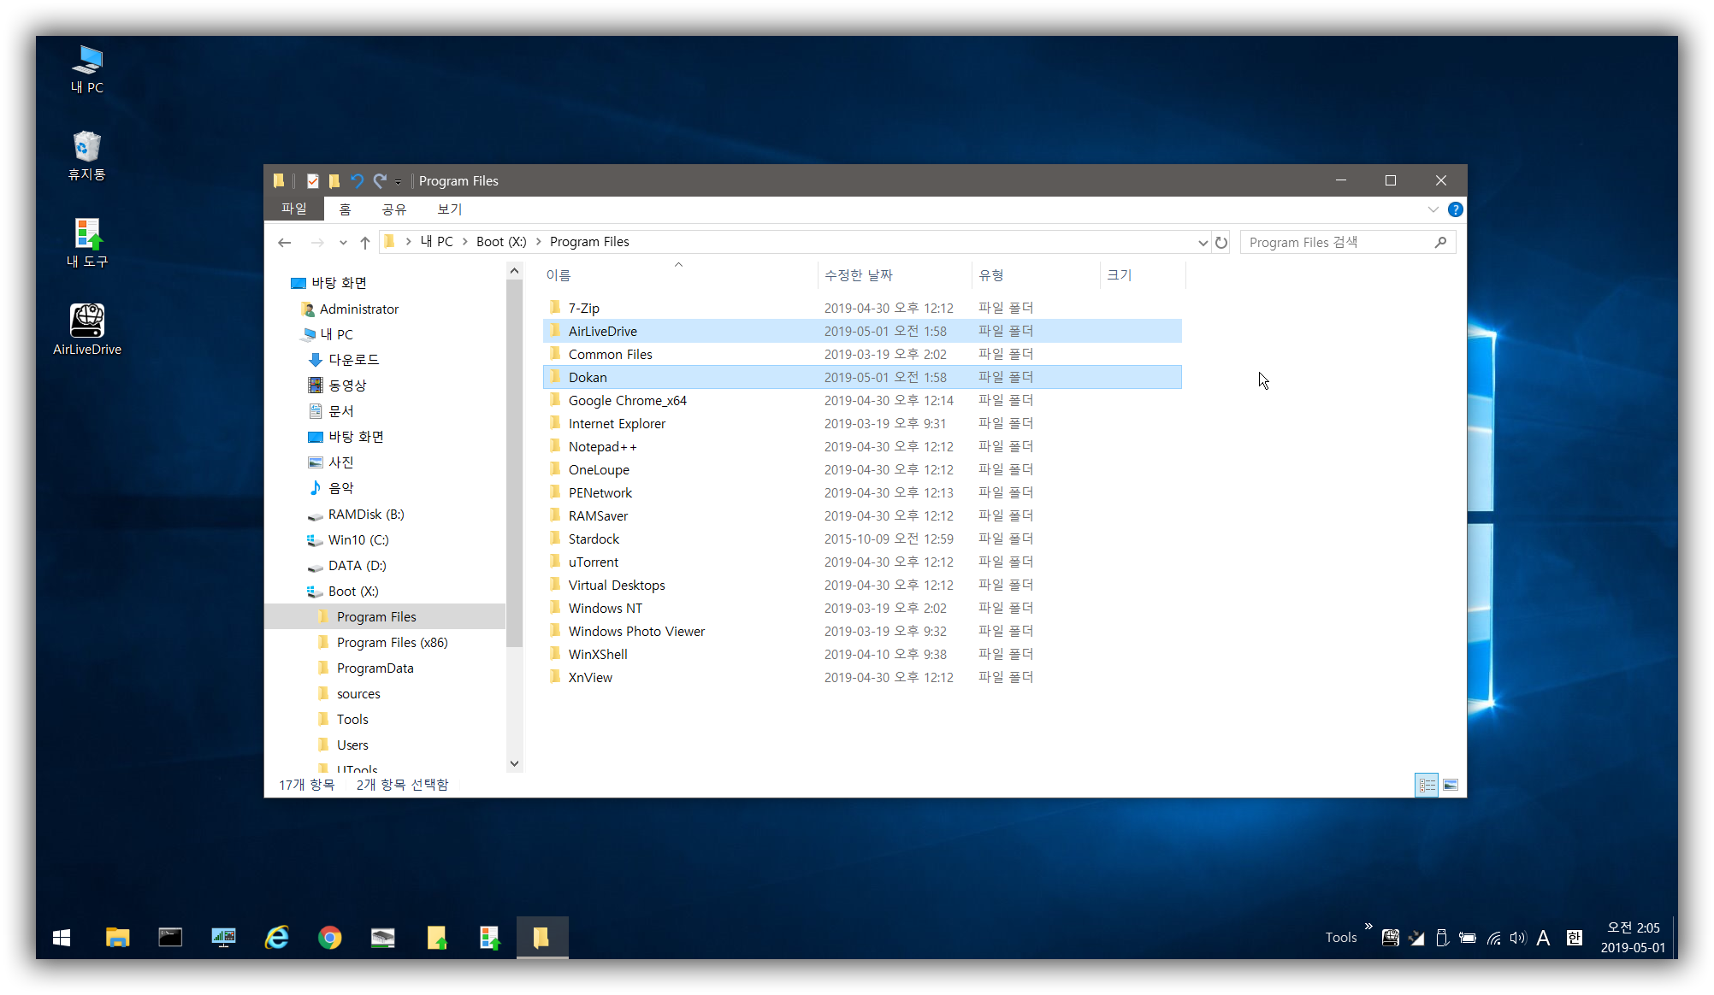Click the battery power tray icon
The height and width of the screenshot is (995, 1714).
(1468, 938)
